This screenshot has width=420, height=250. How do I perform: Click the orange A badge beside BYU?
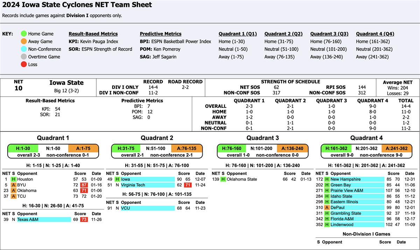coord(13,185)
